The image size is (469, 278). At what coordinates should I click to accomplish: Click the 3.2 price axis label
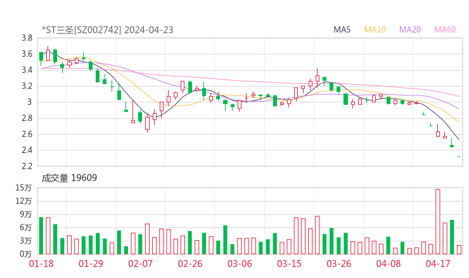coord(27,86)
